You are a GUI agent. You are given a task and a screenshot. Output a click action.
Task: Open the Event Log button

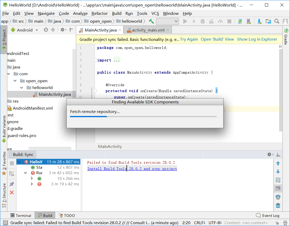pos(267,216)
